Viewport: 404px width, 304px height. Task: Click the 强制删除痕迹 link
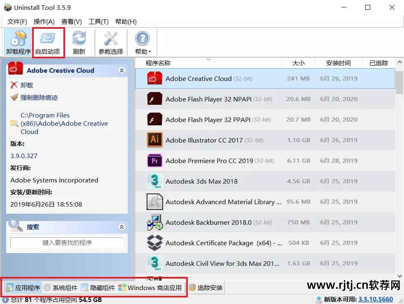pos(39,97)
